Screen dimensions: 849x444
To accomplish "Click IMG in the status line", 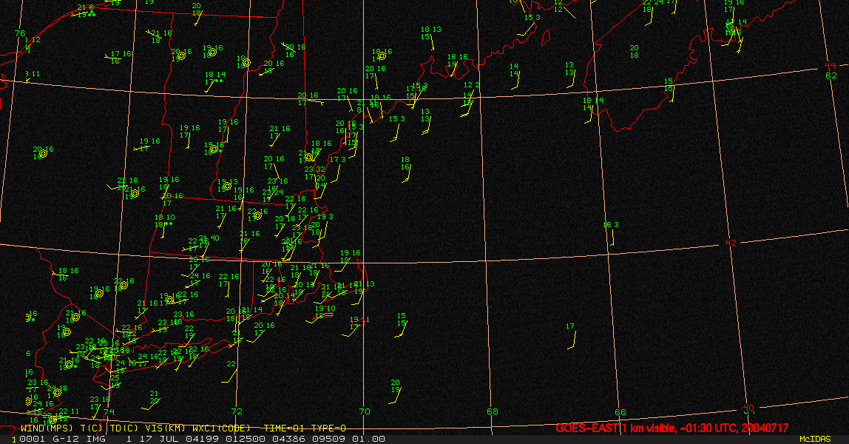I will pos(96,439).
